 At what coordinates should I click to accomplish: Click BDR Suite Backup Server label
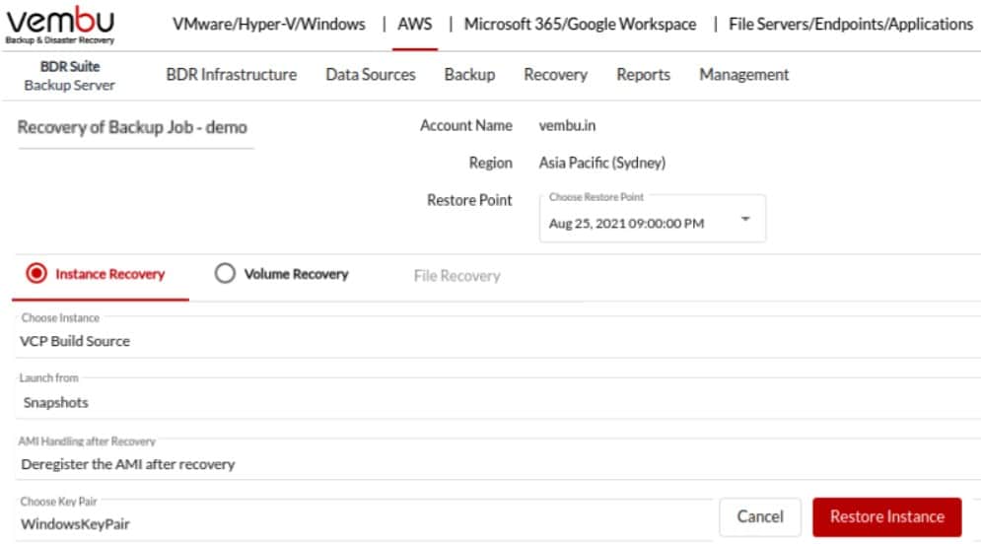69,76
